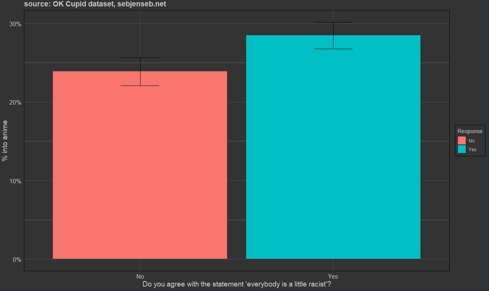The height and width of the screenshot is (291, 489).
Task: Click the 'No' x-axis tick label
Action: pos(140,276)
